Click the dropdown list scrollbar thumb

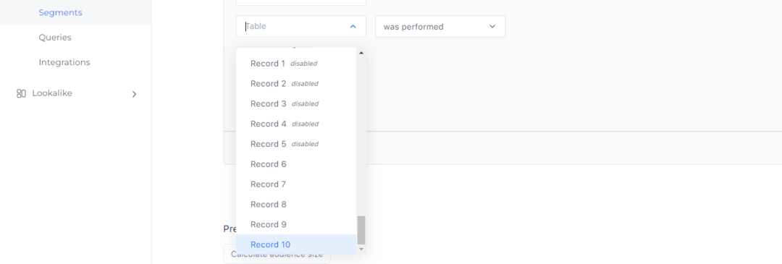point(361,230)
